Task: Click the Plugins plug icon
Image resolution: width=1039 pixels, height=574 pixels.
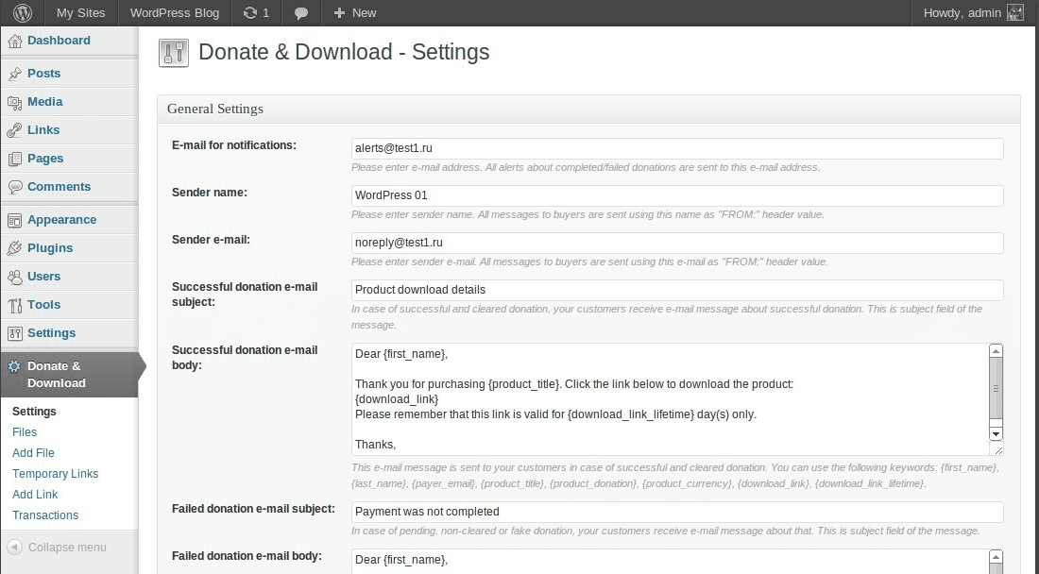Action: click(x=14, y=248)
